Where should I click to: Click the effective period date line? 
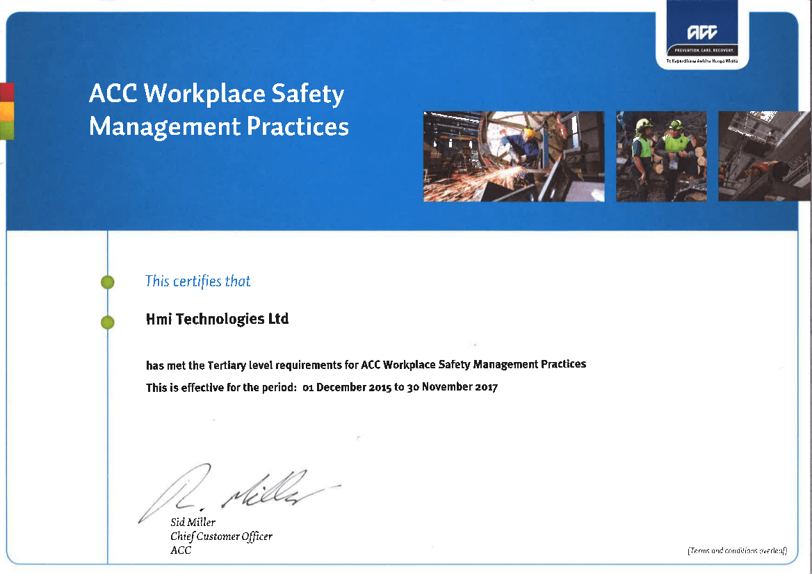[321, 387]
